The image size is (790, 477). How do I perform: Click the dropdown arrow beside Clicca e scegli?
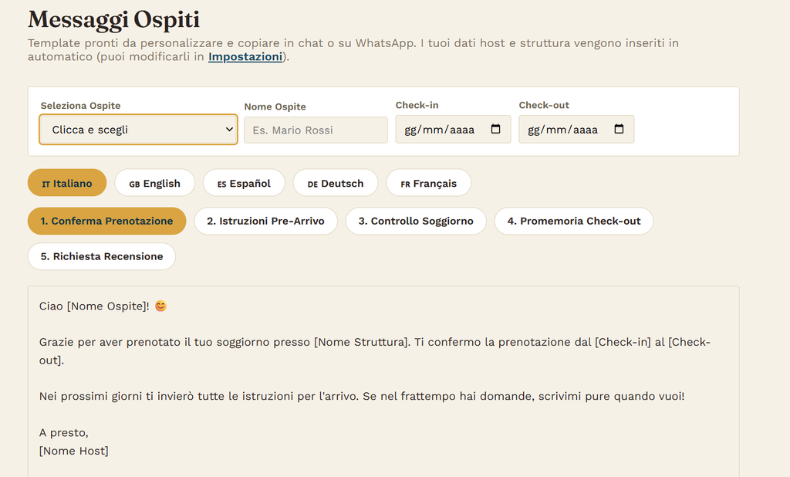click(x=229, y=130)
